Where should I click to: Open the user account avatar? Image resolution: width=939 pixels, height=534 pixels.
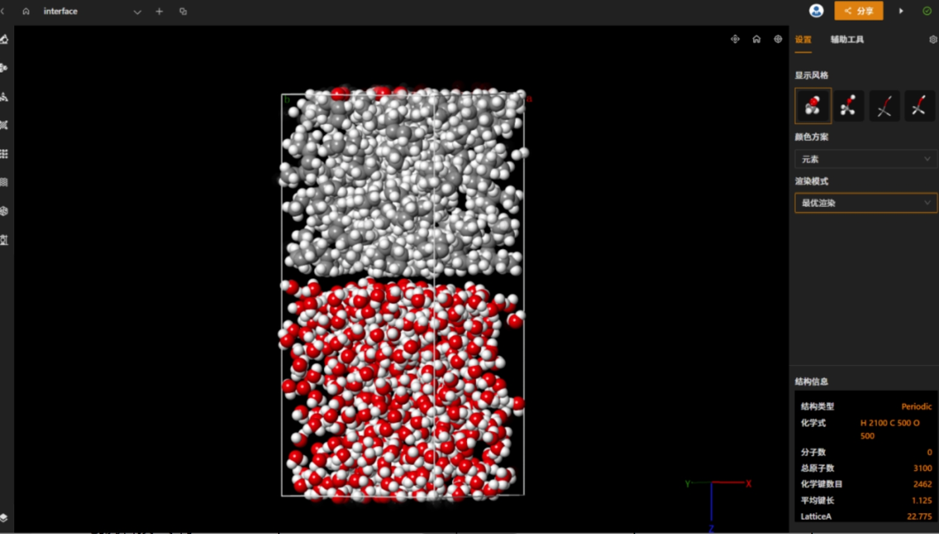[816, 11]
